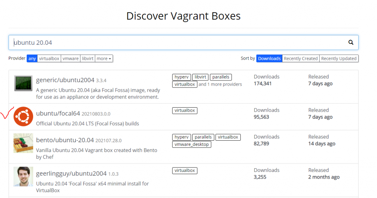Click version 20210803.0.0 text

point(96,114)
